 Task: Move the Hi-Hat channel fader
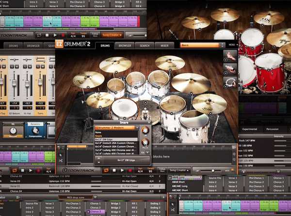(x=27, y=84)
